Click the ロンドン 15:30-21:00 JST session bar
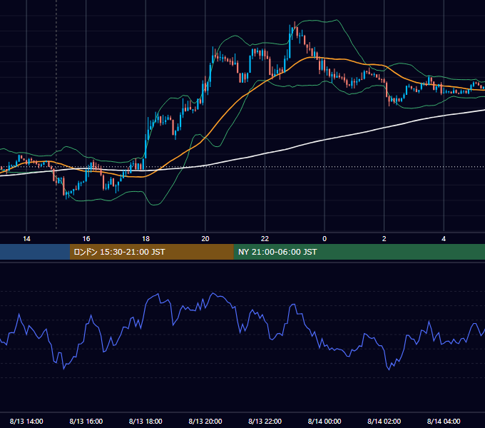Image resolution: width=485 pixels, height=428 pixels. click(x=151, y=252)
